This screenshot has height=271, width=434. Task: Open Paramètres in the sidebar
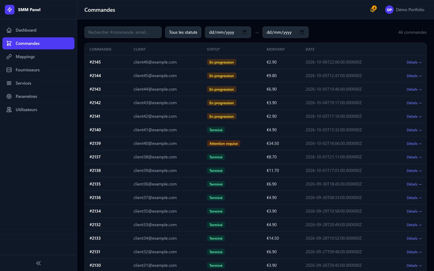(38, 96)
